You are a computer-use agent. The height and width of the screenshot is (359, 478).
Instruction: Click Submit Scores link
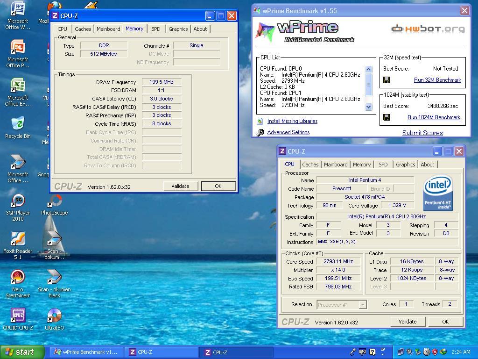point(422,133)
